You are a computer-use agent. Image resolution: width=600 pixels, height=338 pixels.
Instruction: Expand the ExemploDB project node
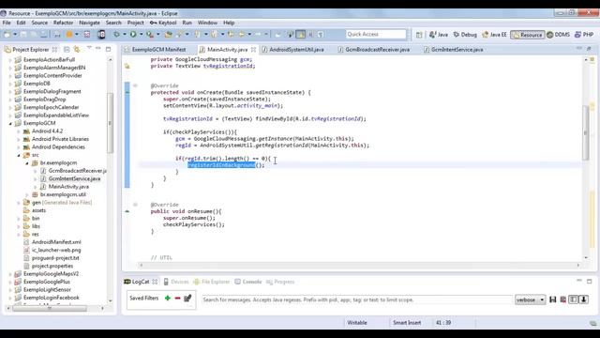click(10, 84)
